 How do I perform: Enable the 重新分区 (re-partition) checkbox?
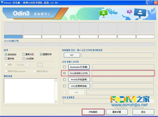click(24, 54)
